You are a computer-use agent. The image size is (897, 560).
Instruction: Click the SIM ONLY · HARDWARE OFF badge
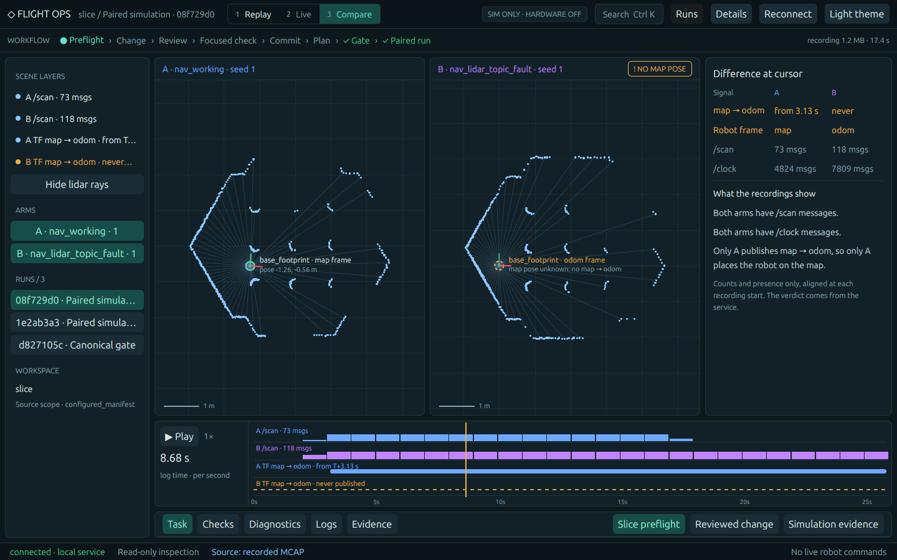tap(534, 14)
